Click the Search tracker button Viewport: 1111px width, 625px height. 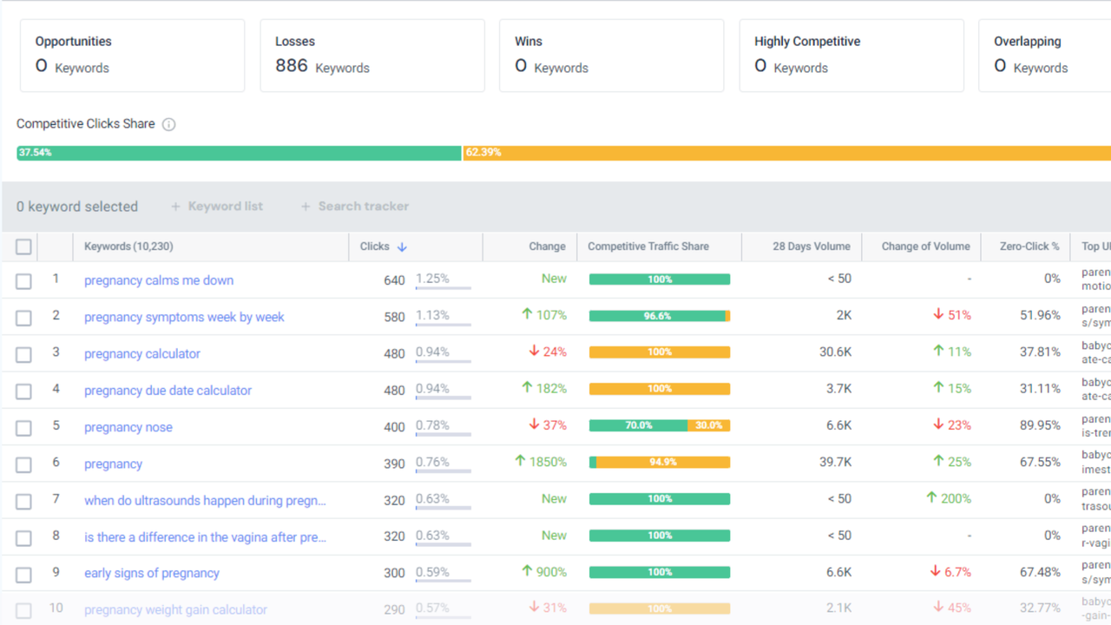click(355, 207)
